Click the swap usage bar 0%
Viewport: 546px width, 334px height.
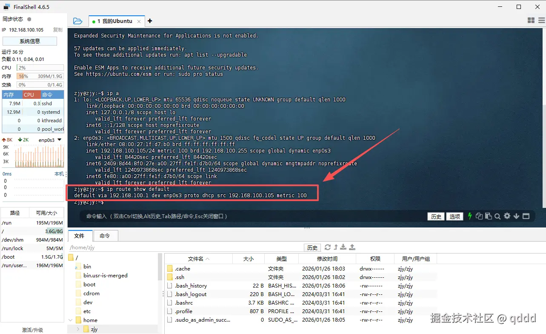[x=40, y=85]
